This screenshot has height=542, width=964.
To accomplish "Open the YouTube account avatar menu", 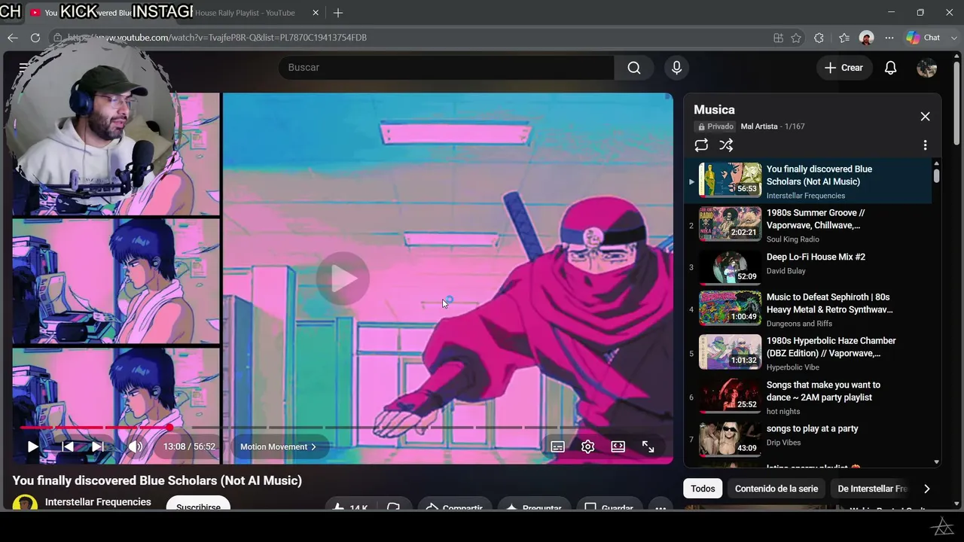I will point(926,68).
